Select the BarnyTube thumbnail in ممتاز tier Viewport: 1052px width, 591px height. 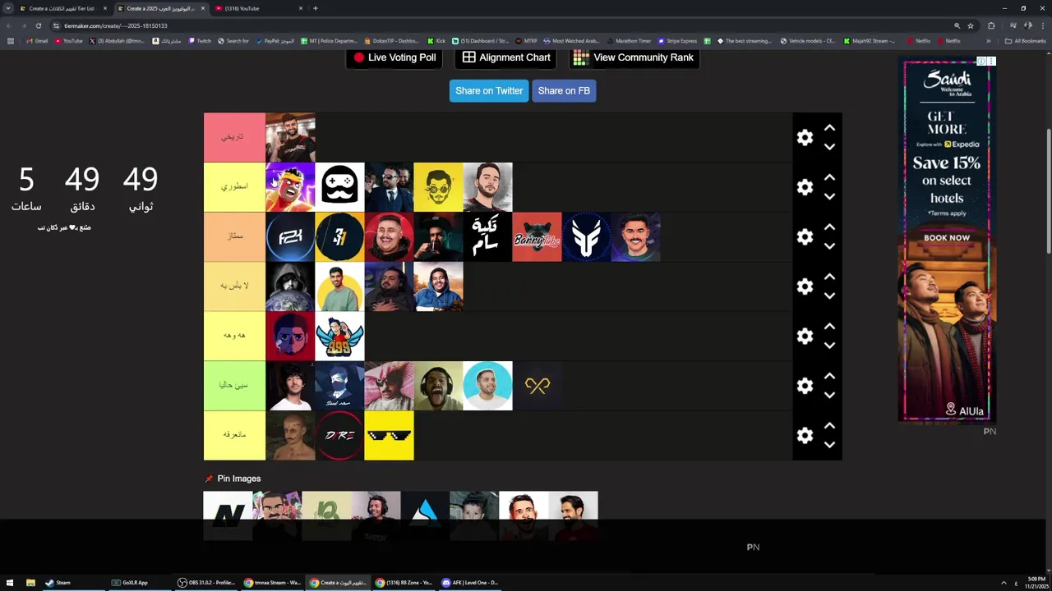(537, 236)
